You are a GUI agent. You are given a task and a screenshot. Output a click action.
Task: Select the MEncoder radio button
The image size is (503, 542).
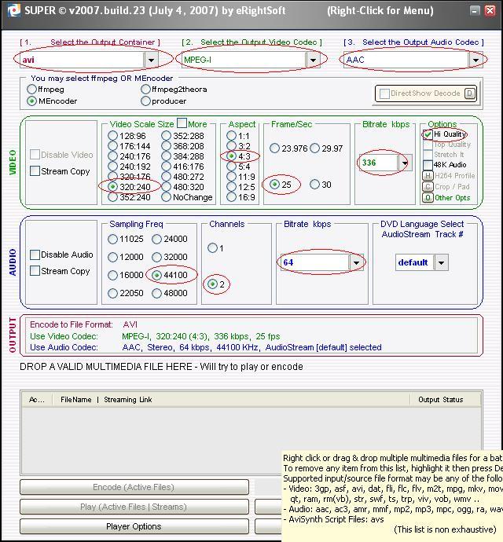(31, 101)
